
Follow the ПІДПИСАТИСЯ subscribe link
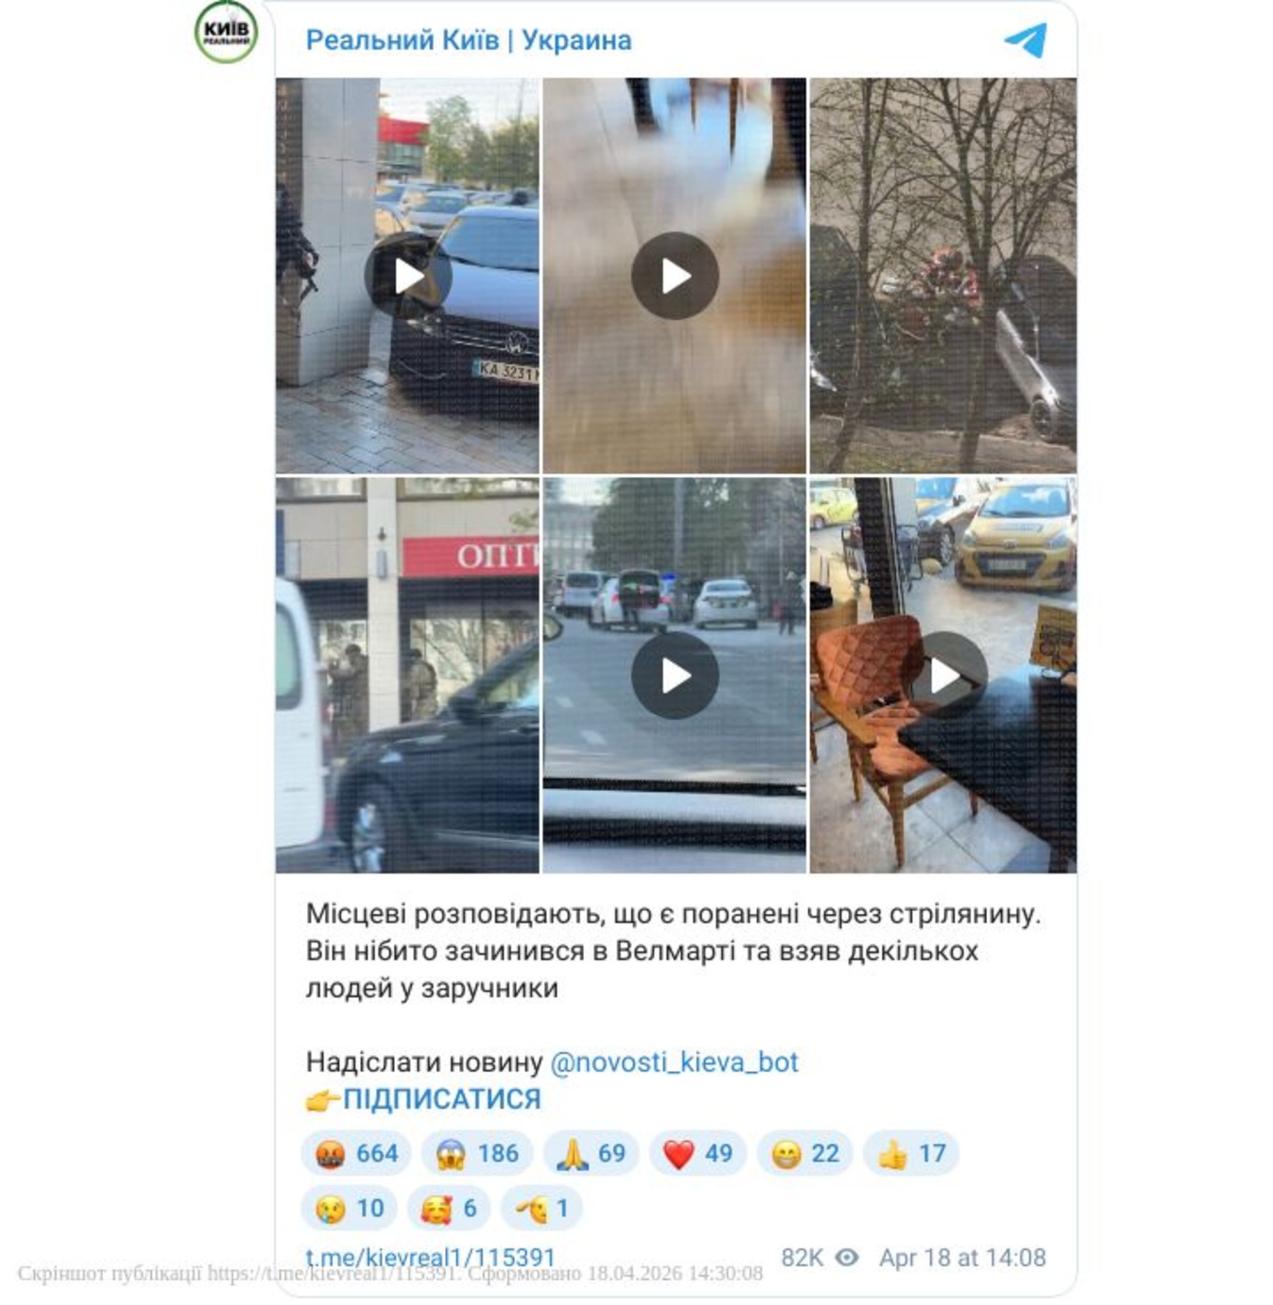[x=442, y=1099]
